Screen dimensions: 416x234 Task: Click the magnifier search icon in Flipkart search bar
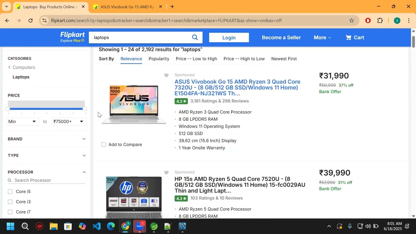(x=195, y=37)
